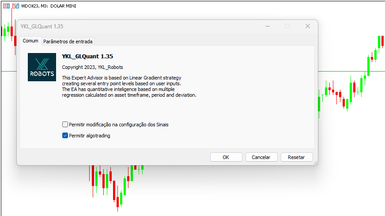Viewport: 385px width, 216px height.
Task: Grab the dialog resize grip corner
Action: click(x=316, y=163)
